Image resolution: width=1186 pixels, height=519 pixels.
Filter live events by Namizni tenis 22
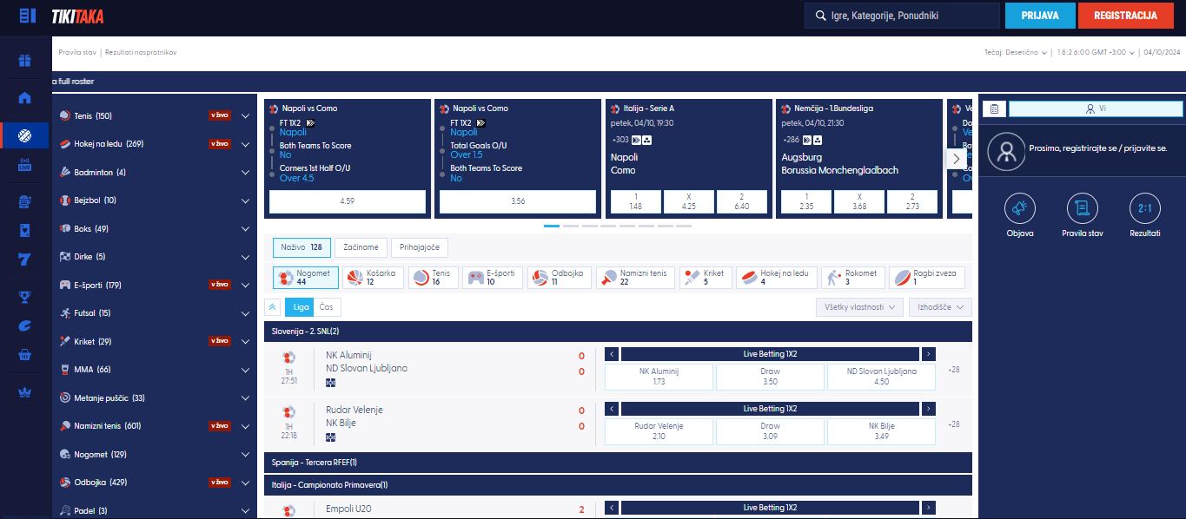tap(634, 278)
